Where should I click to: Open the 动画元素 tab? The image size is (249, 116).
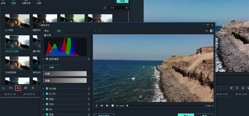pyautogui.click(x=26, y=3)
